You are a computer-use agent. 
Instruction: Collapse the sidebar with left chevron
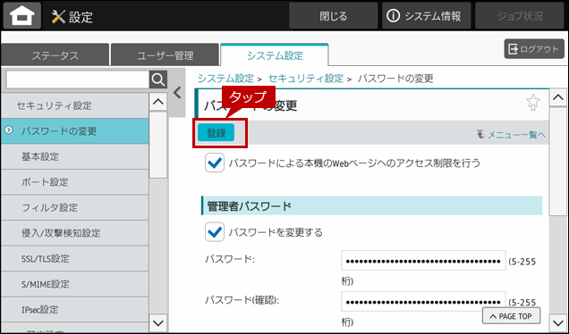tap(177, 93)
